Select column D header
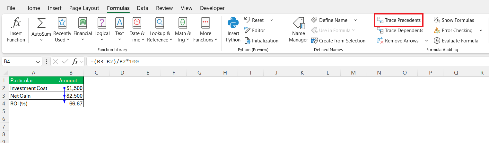The height and width of the screenshot is (143, 489). point(122,73)
